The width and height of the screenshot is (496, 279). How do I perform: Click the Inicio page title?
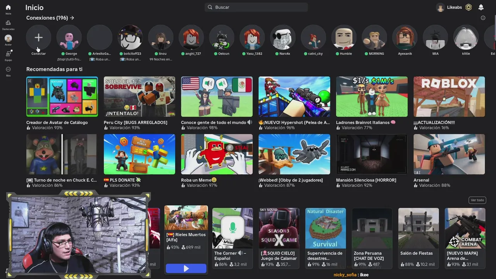point(34,7)
